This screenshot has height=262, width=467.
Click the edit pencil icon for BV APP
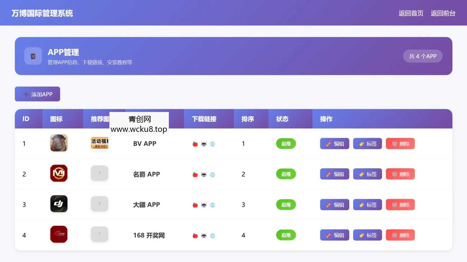[x=328, y=144]
